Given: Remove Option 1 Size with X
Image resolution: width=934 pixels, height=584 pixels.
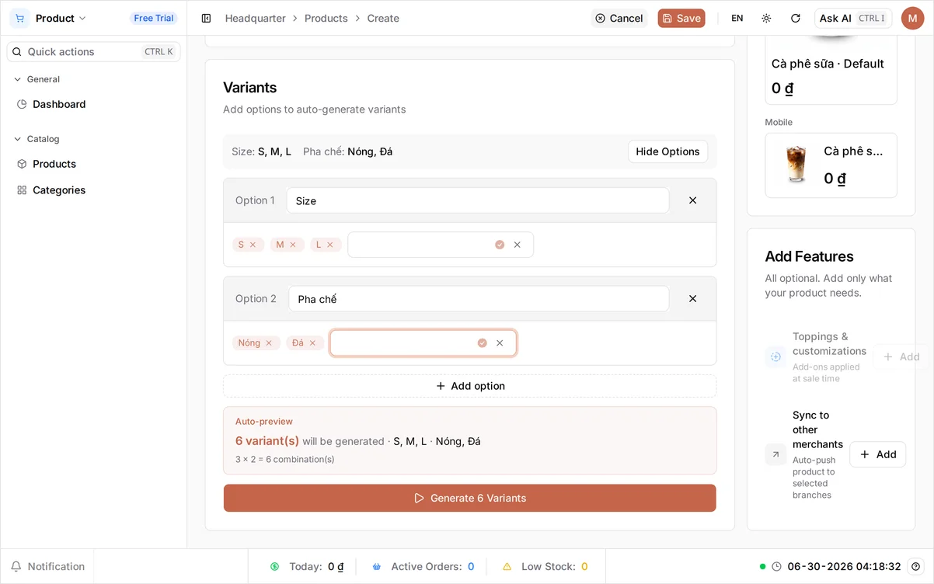Looking at the screenshot, I should point(692,200).
